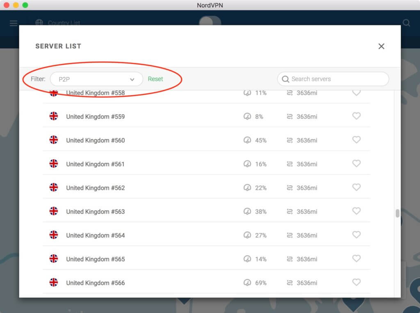Click the 3636mi distance on row #565
420x313 pixels.
(x=307, y=259)
